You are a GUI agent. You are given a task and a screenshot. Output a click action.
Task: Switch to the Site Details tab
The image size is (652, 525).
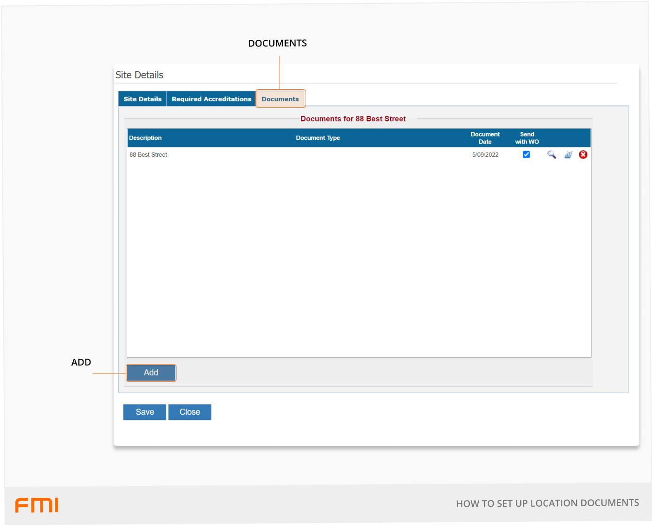coord(142,99)
